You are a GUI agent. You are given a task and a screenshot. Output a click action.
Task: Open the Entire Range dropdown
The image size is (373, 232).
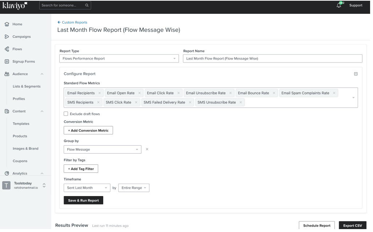pos(134,188)
